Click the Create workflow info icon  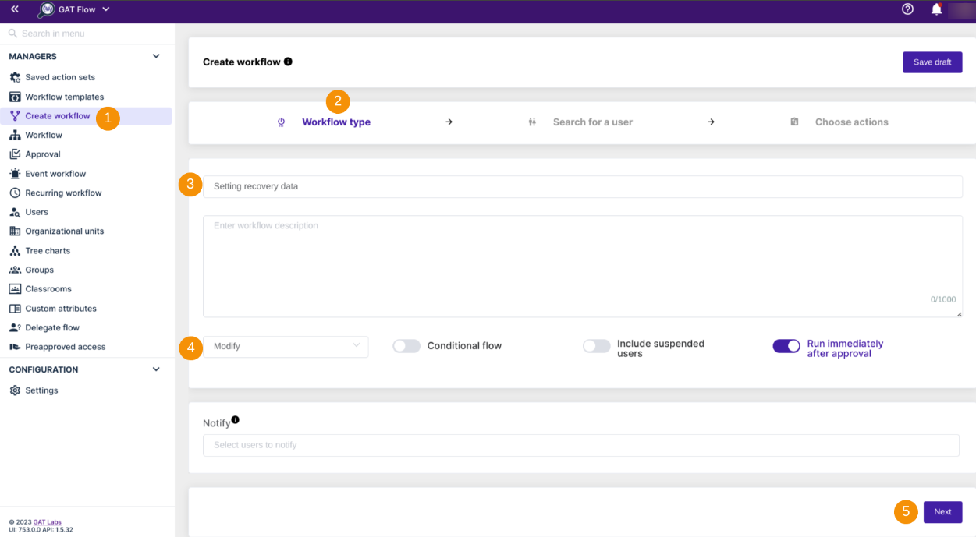coord(288,62)
